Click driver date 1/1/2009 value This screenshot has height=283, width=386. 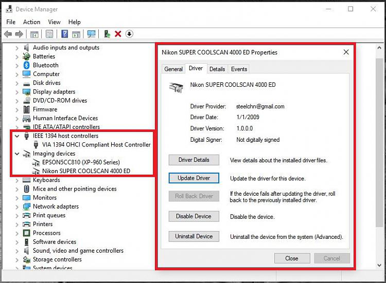248,117
